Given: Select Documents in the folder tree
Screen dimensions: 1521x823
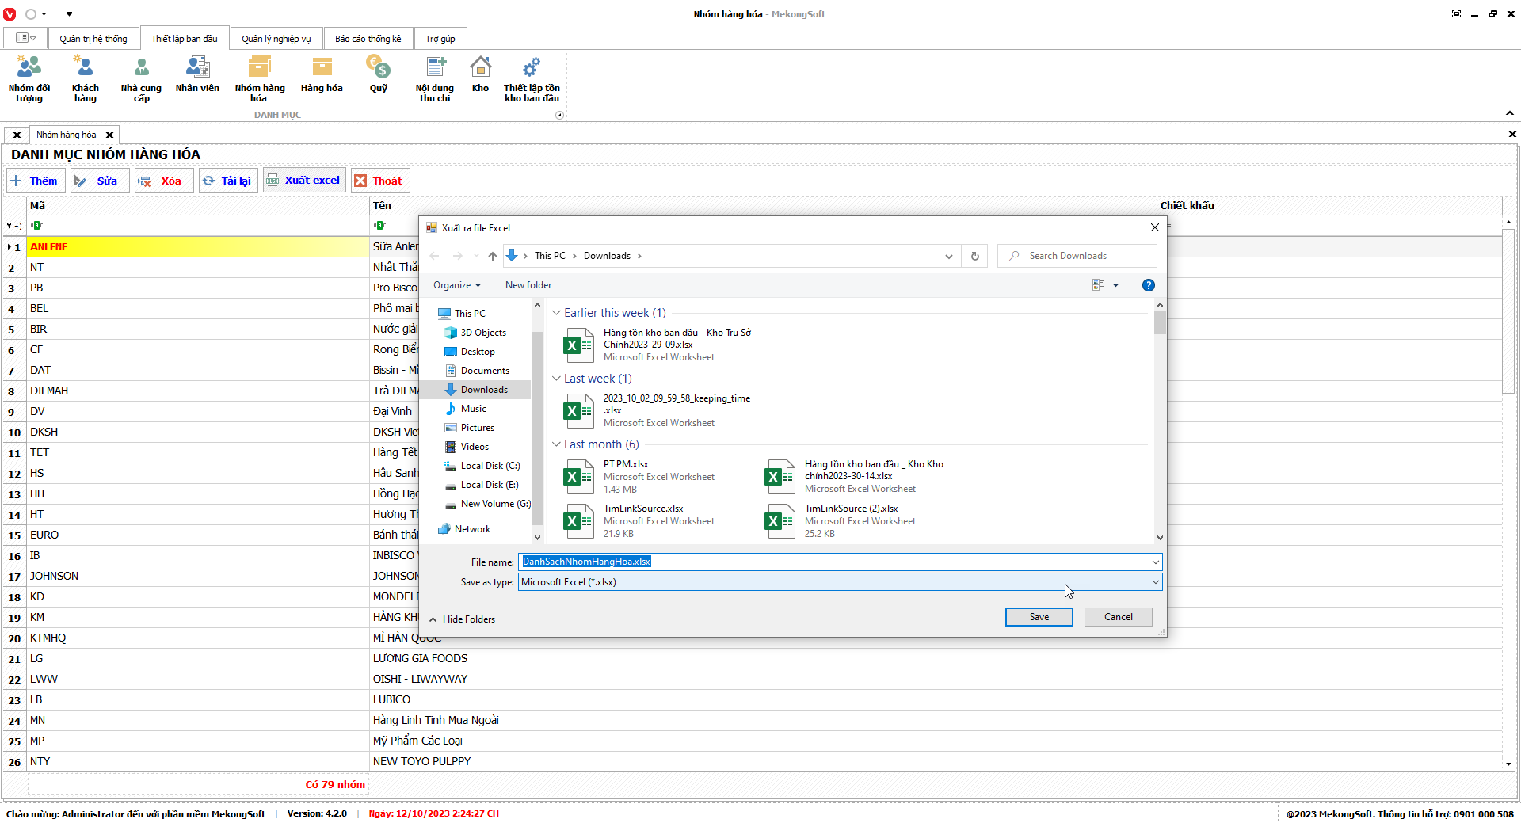Looking at the screenshot, I should 485,371.
